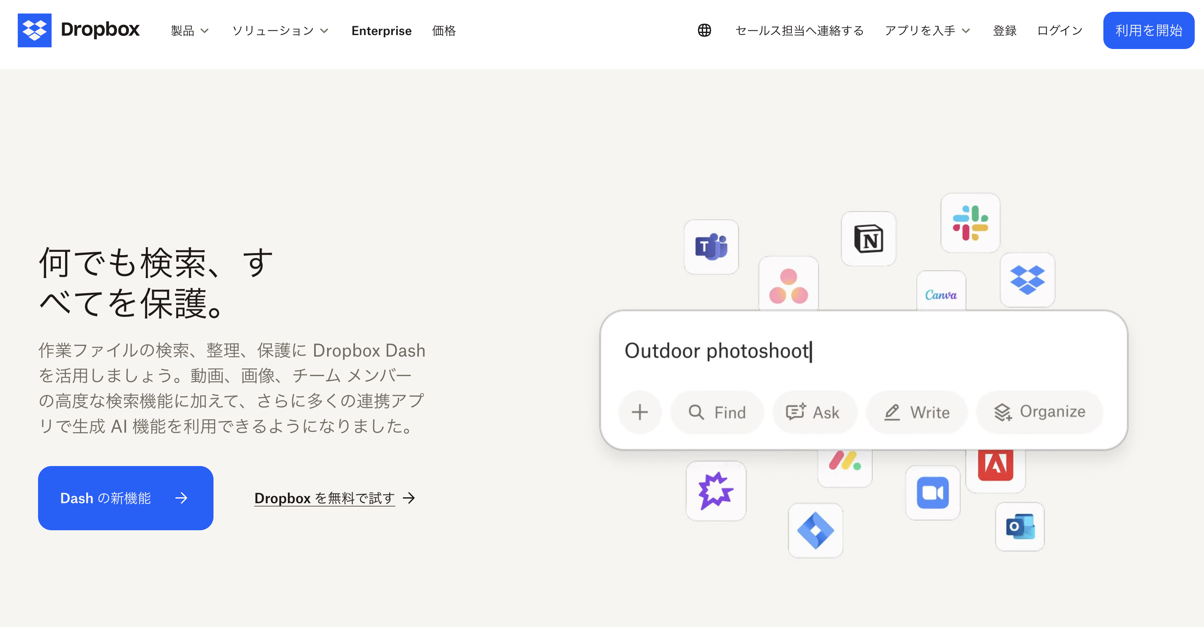
Task: Click the Notion app icon
Action: pyautogui.click(x=868, y=239)
